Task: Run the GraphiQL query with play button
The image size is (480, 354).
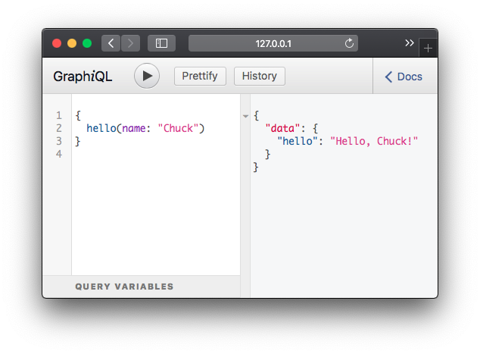Action: [147, 76]
